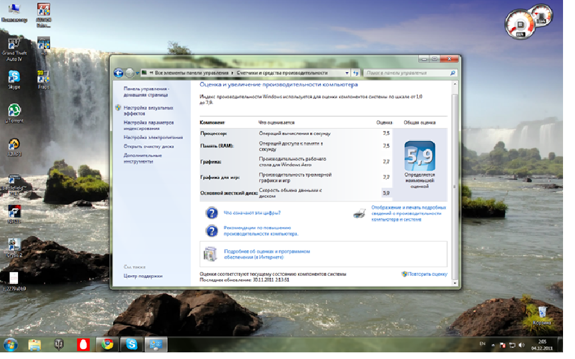Select the 'Память (RAM):' row label

click(217, 146)
